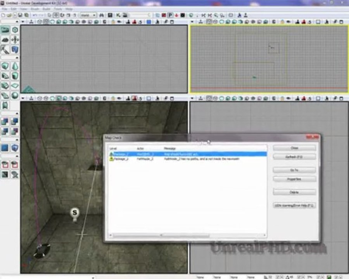349x279 pixels.
Task: Choose the Cone builder brush
Action: point(15,66)
